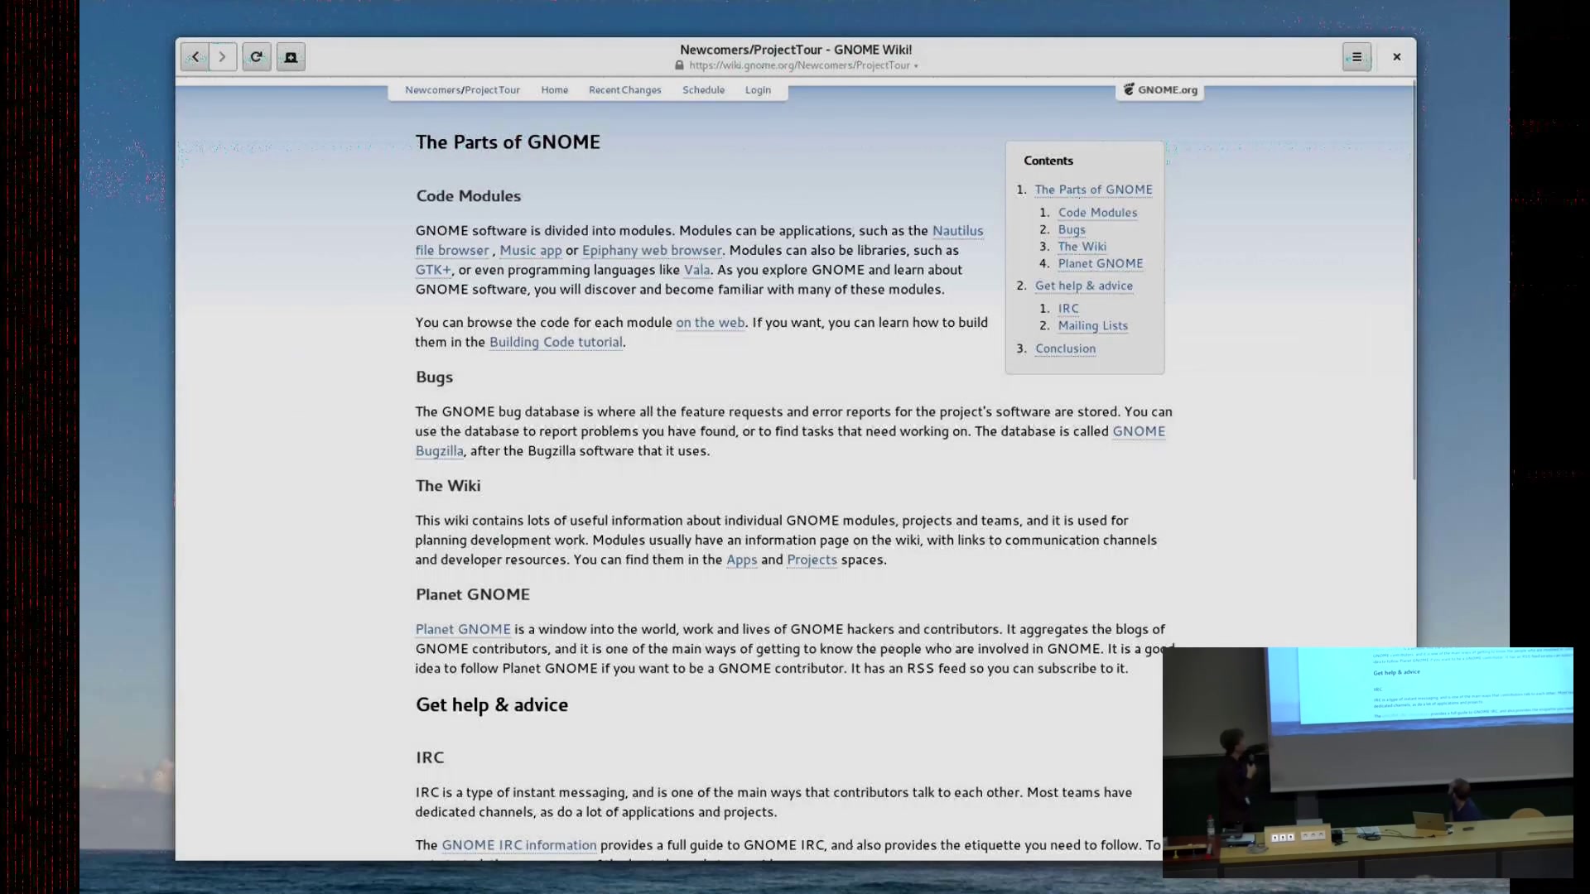Click the window title 'Newcomers/ProjectTour - GNOME Wiki!'
The height and width of the screenshot is (894, 1590).
click(796, 50)
